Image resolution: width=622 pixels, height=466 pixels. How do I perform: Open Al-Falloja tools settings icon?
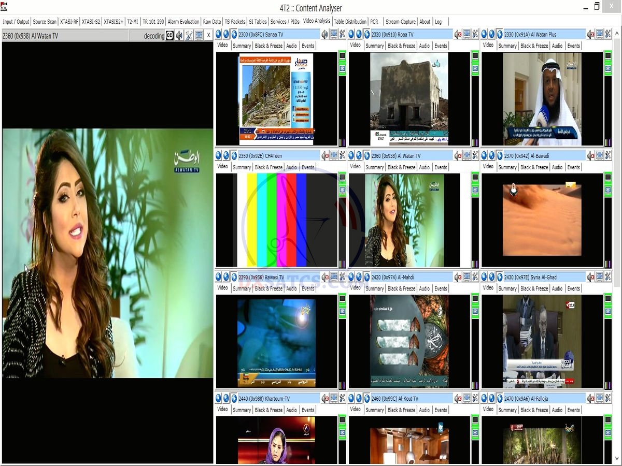608,398
